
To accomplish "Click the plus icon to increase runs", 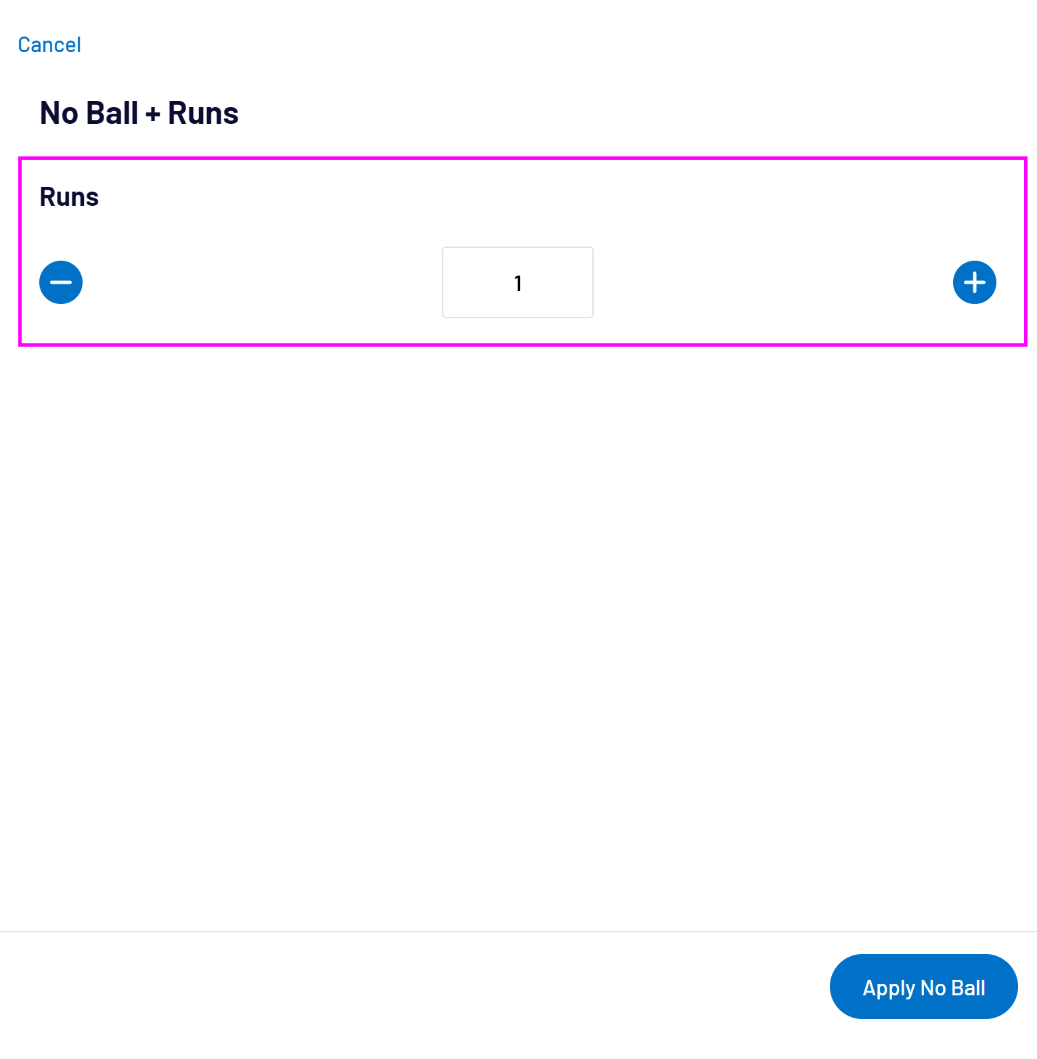I will pos(974,282).
